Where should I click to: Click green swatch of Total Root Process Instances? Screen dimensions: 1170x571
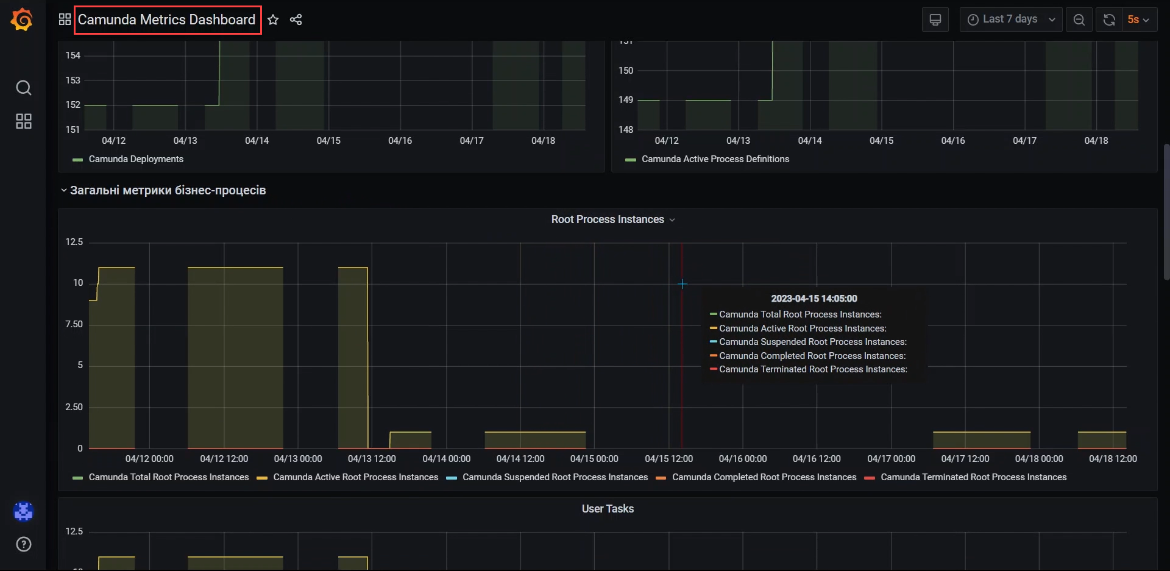click(x=77, y=478)
